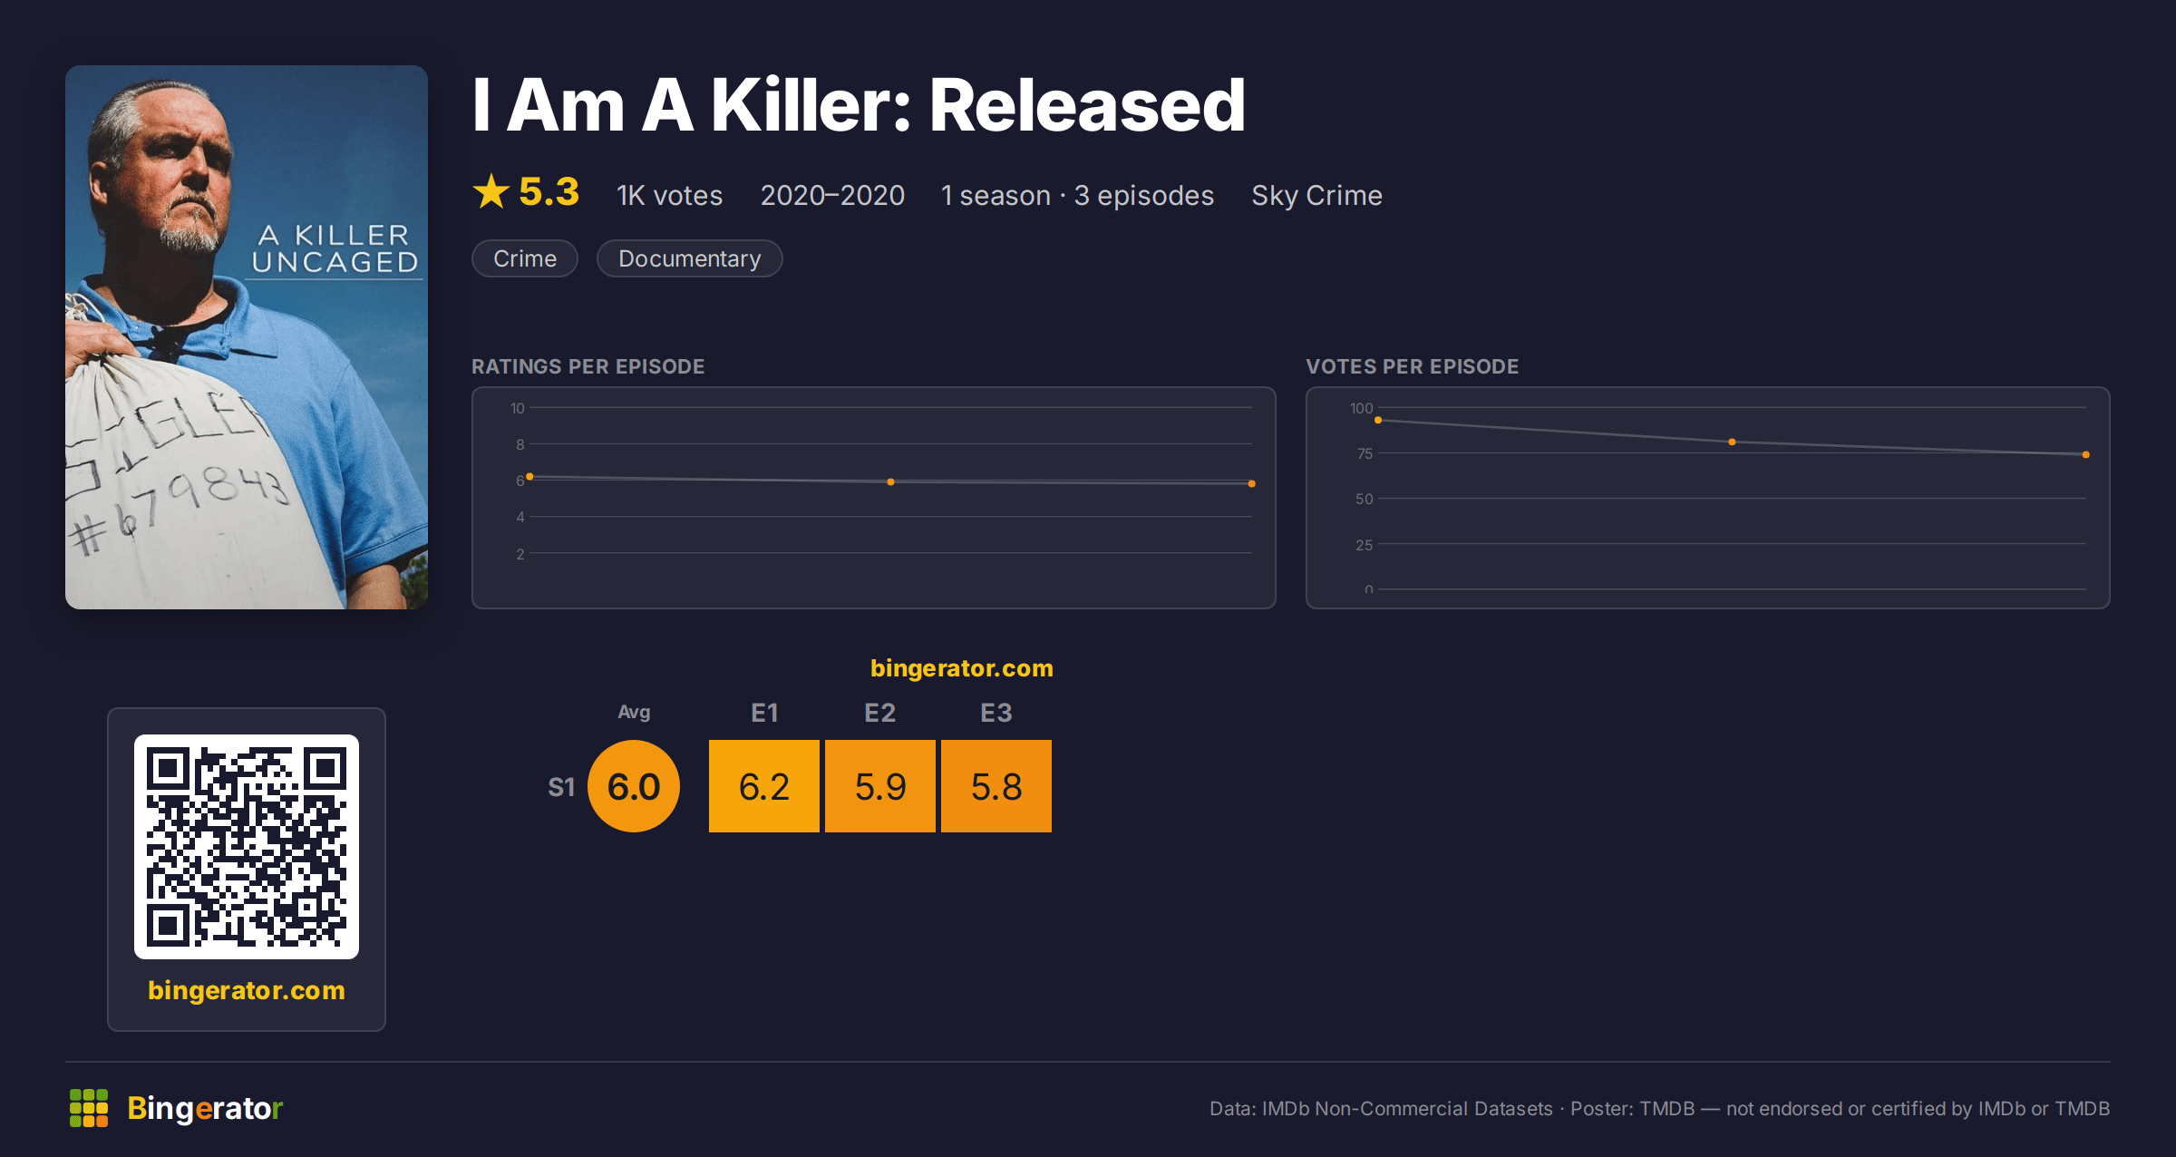The image size is (2176, 1157).
Task: Click the first point in ratings chart
Action: pos(529,477)
